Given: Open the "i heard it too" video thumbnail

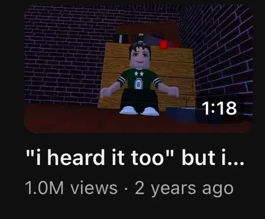Looking at the screenshot, I should pyautogui.click(x=139, y=69).
